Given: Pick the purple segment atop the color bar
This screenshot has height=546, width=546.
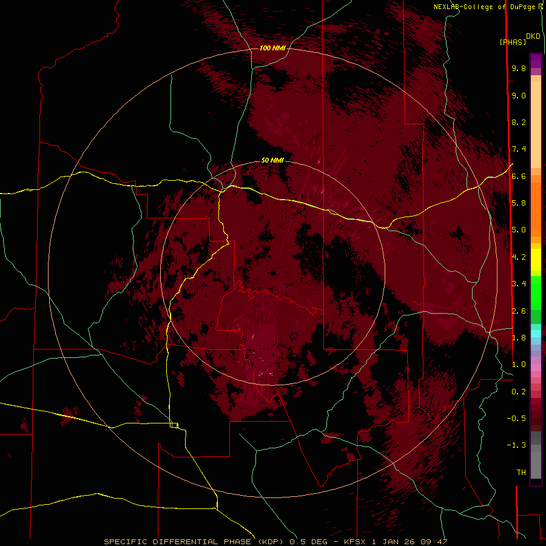Looking at the screenshot, I should 536,61.
